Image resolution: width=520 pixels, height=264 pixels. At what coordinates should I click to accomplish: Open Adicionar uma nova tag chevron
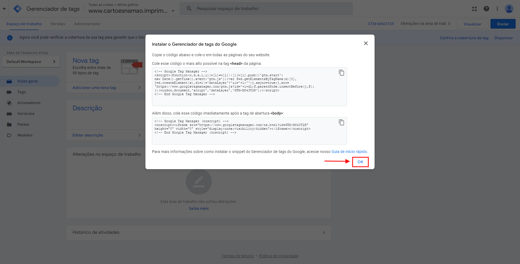pyautogui.click(x=139, y=88)
